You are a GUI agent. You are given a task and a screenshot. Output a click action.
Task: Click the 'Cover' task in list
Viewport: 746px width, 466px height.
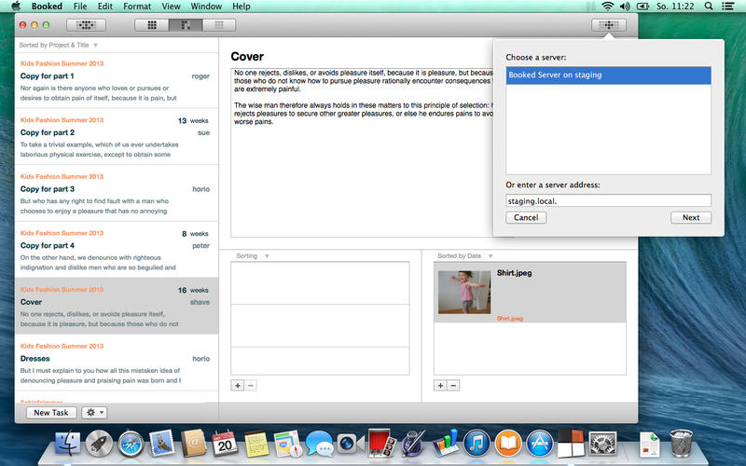pyautogui.click(x=117, y=307)
